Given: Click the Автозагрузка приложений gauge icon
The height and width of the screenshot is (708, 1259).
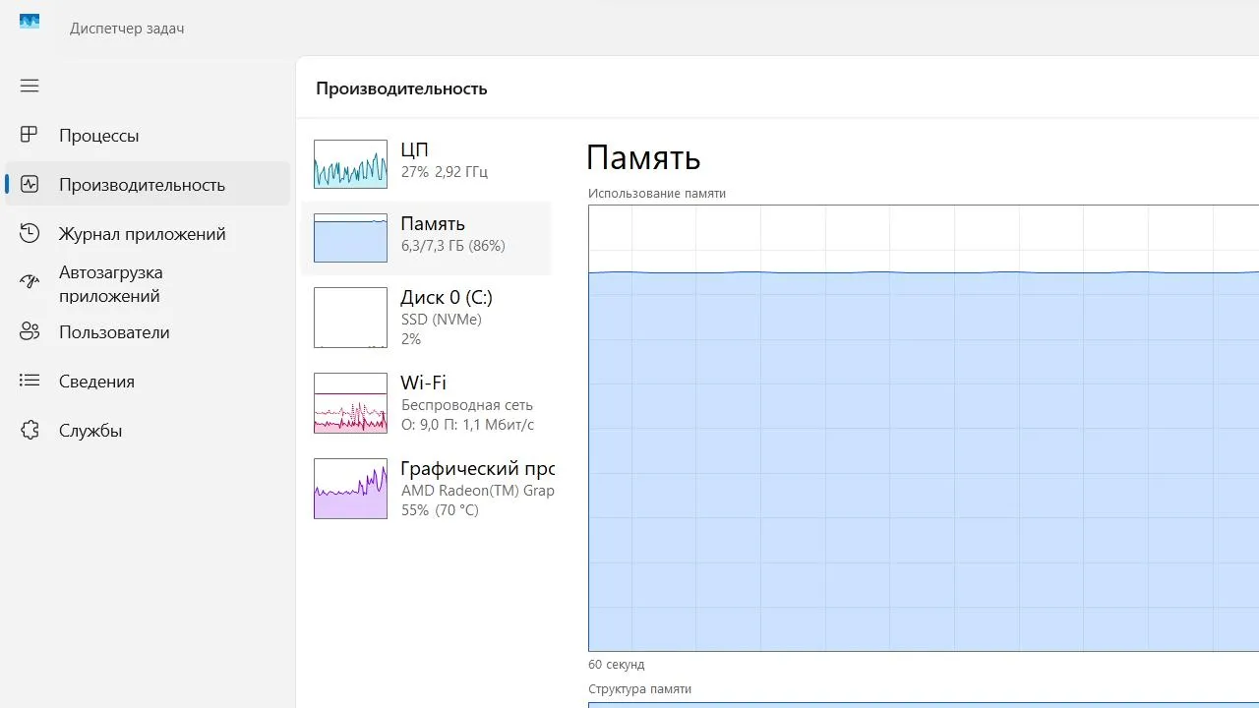Looking at the screenshot, I should point(30,283).
